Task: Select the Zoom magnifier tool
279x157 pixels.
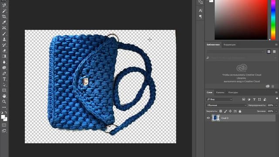Action: (4, 102)
